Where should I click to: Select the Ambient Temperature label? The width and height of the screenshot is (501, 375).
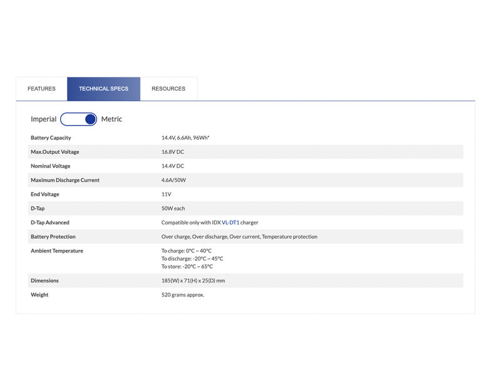(x=57, y=251)
